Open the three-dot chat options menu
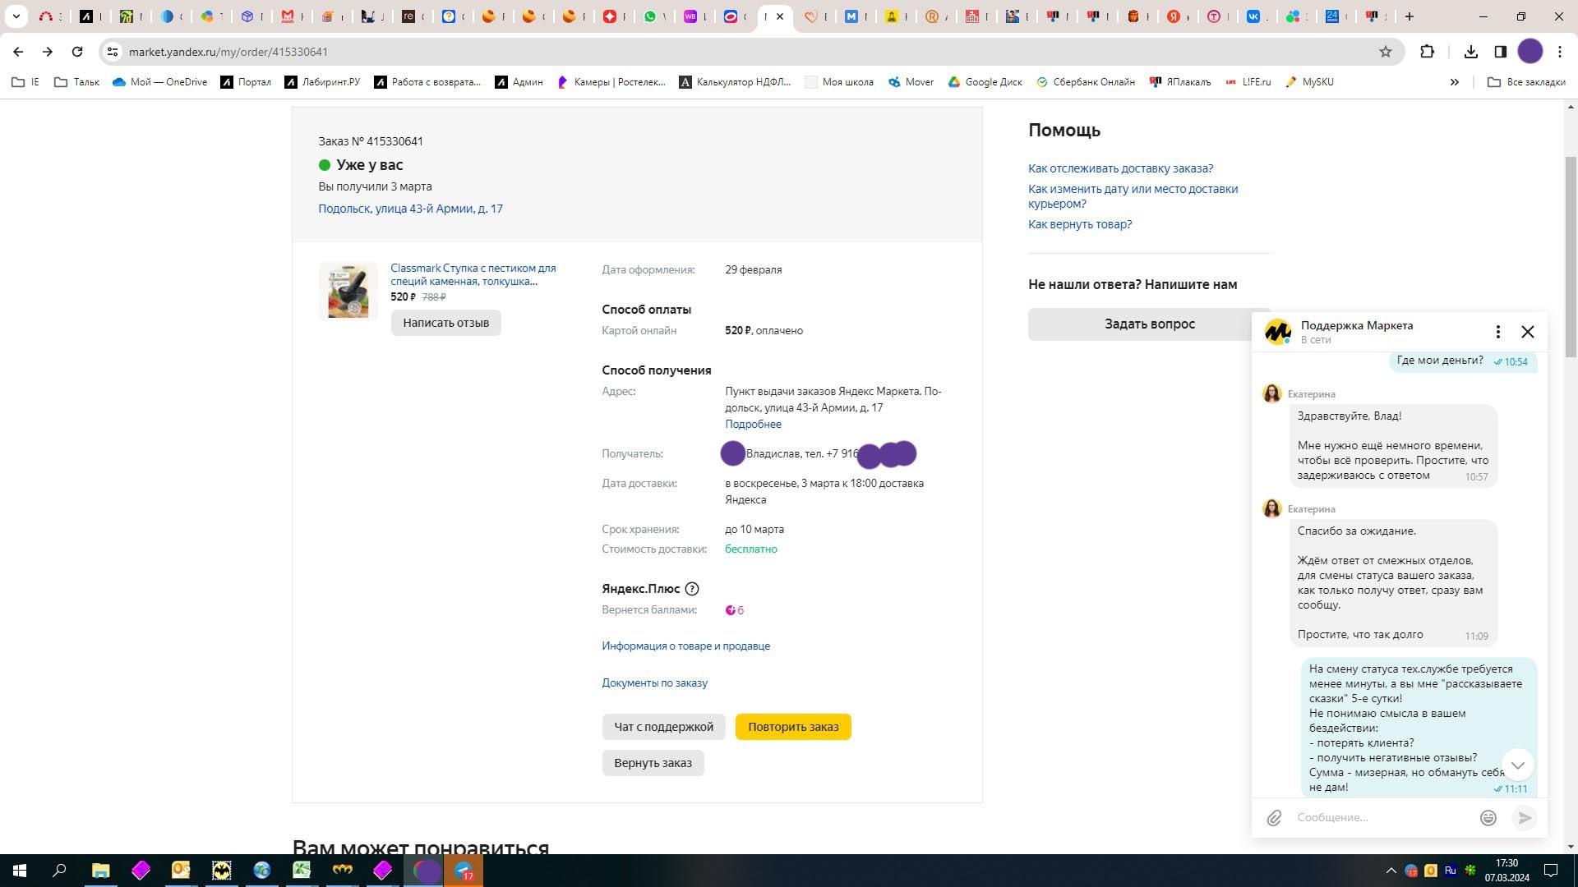Viewport: 1578px width, 887px height. [x=1497, y=332]
